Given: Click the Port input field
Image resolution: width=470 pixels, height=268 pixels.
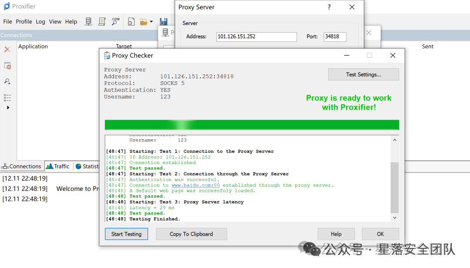Looking at the screenshot, I should (x=335, y=37).
